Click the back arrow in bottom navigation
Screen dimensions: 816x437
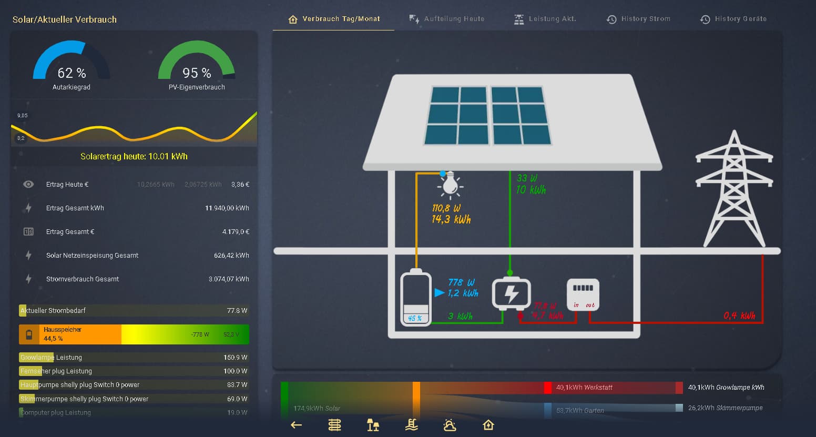click(297, 425)
